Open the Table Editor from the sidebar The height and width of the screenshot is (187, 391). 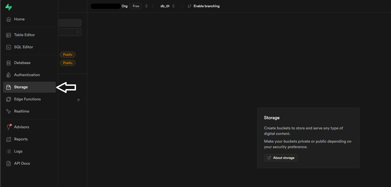[x=24, y=35]
